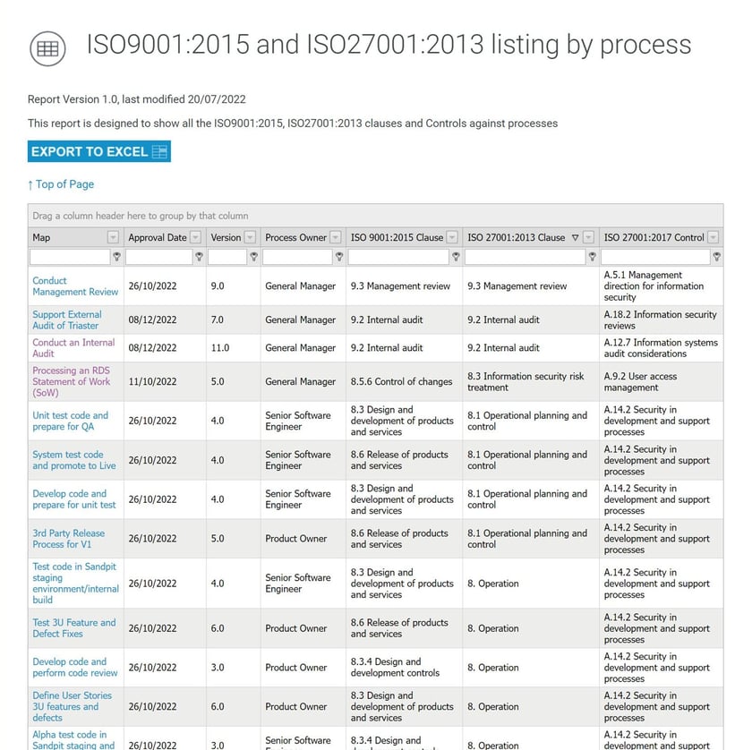Sort by the Map column header
The height and width of the screenshot is (750, 752).
coord(41,237)
